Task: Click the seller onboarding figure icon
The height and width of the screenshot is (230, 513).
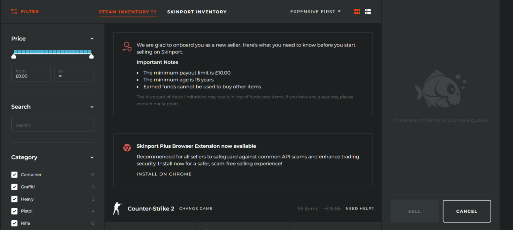Action: coord(127,47)
